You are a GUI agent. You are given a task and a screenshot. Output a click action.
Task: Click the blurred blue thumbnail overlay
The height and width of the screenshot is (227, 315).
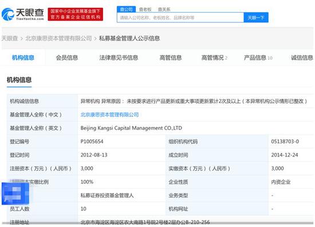point(15,194)
